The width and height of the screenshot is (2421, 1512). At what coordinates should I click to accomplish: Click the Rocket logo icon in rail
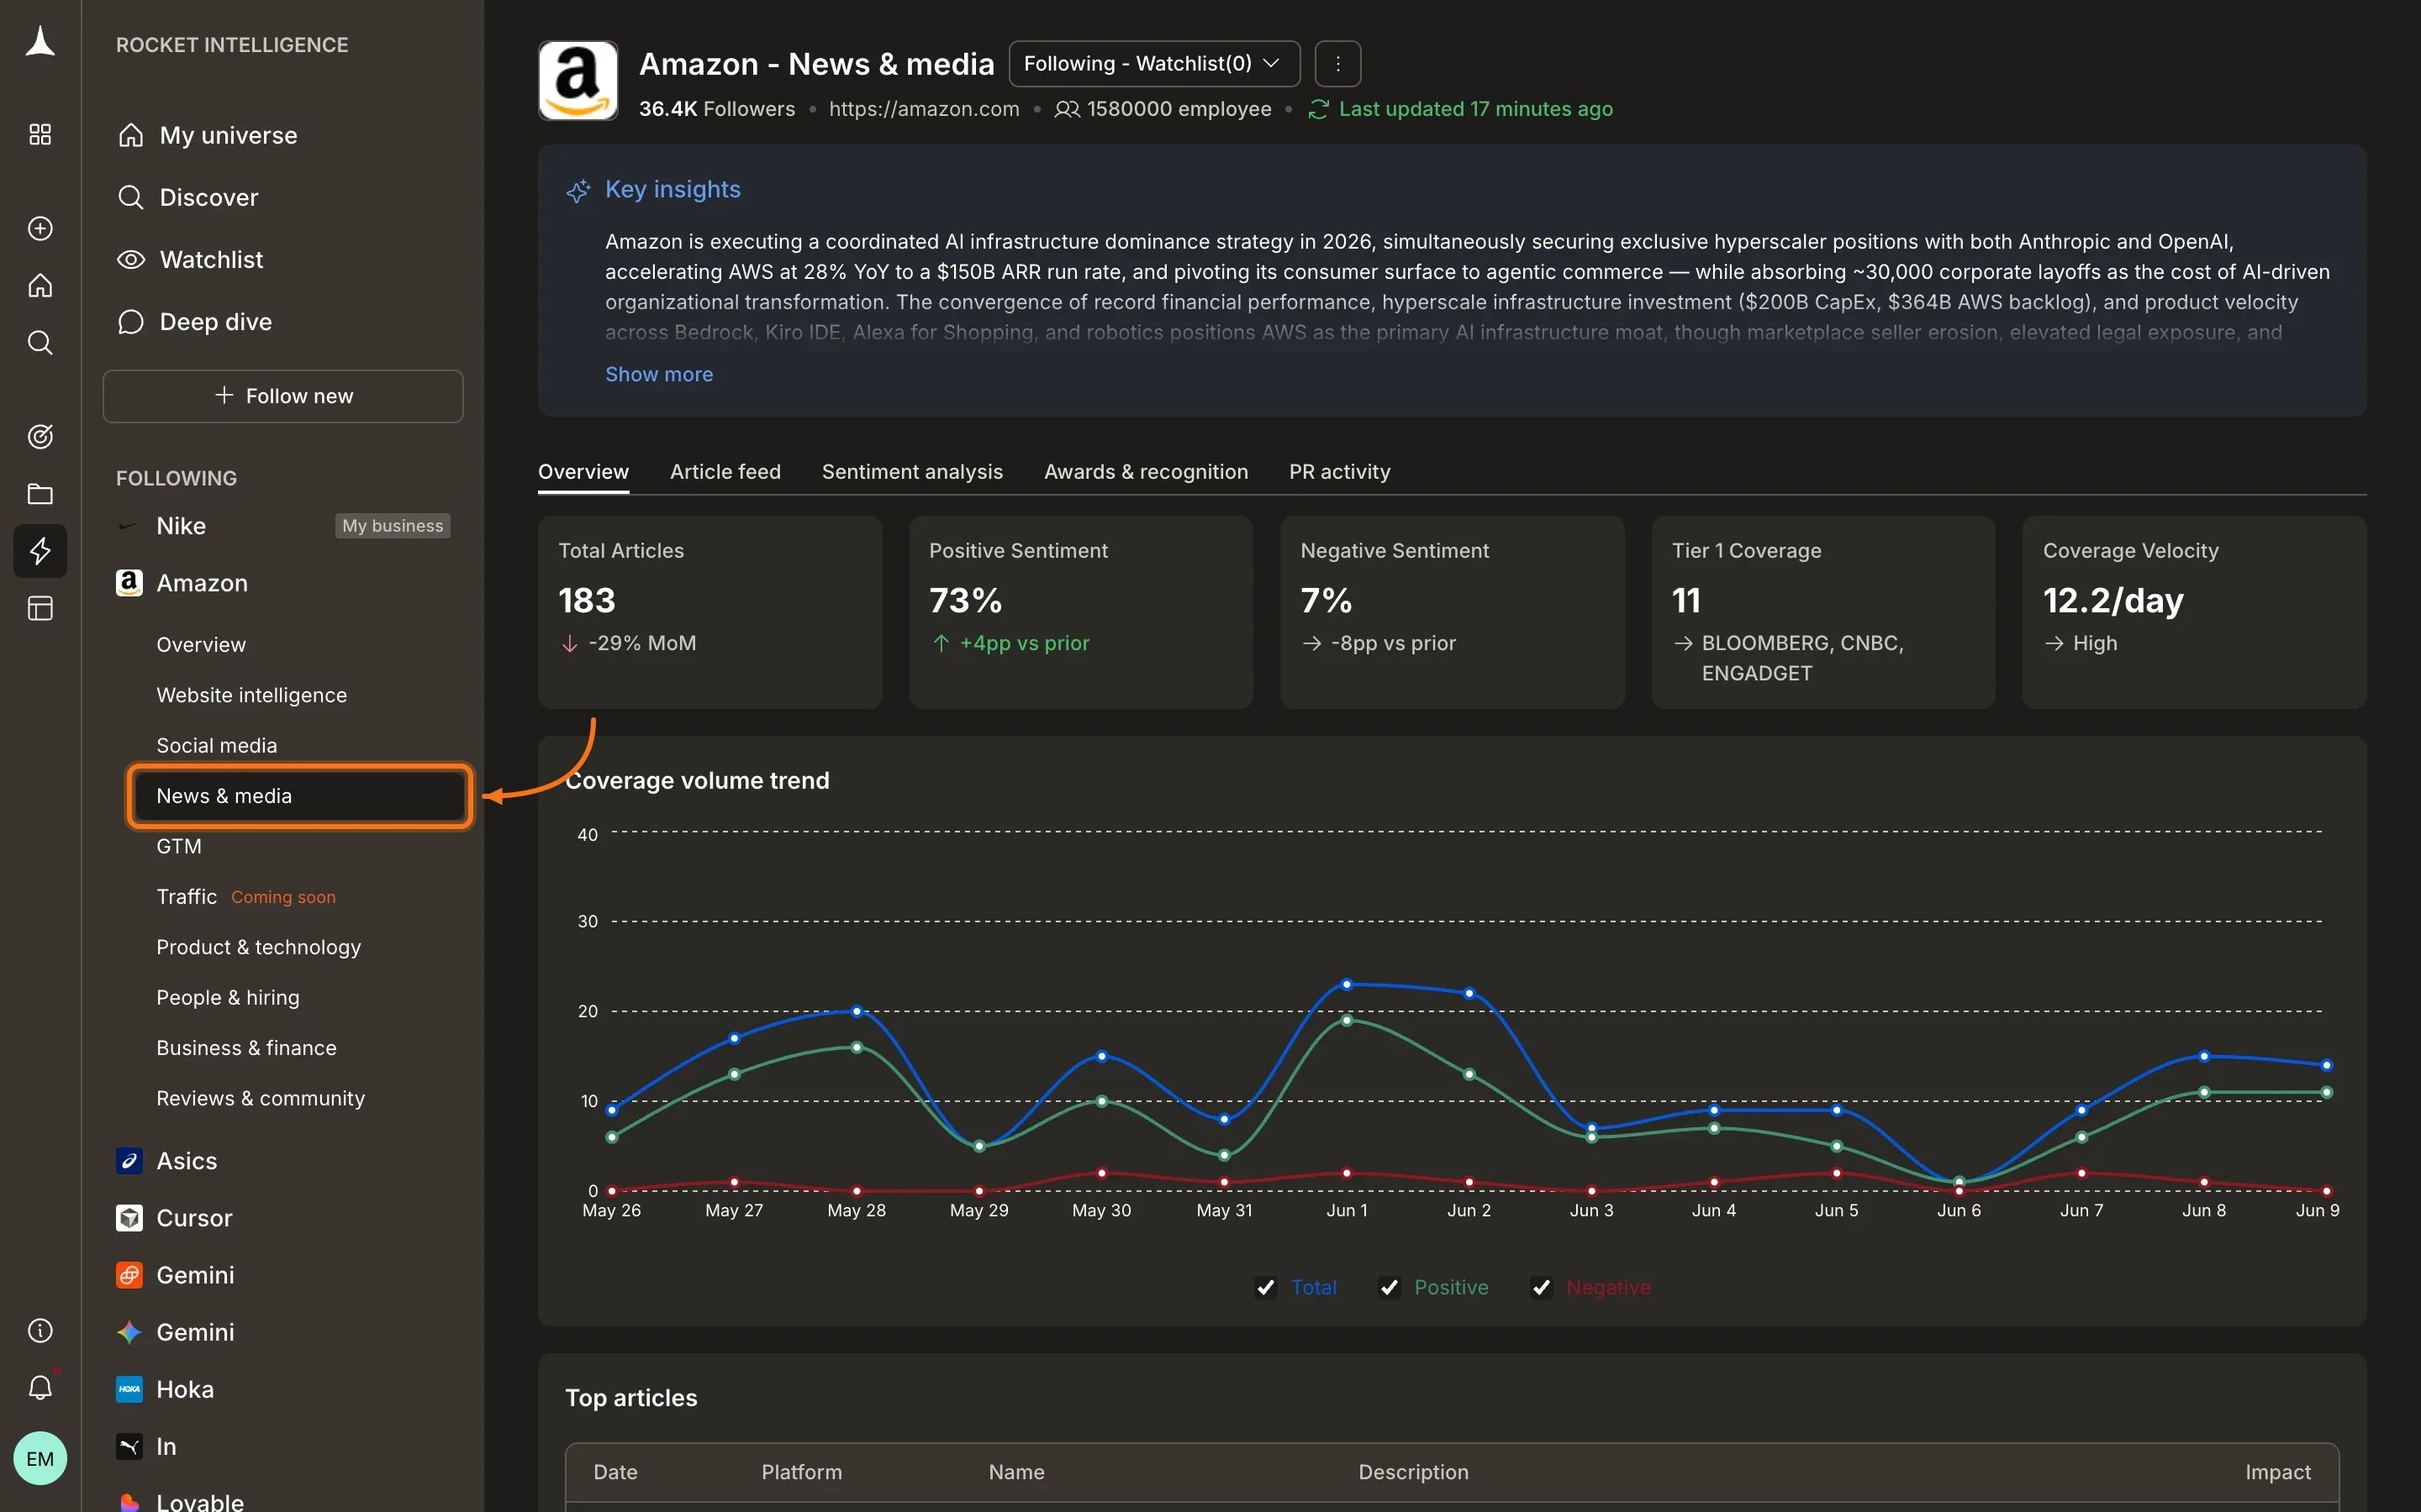point(40,42)
